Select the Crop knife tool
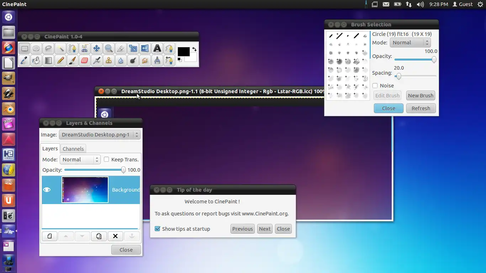This screenshot has height=273, width=486. (121, 48)
